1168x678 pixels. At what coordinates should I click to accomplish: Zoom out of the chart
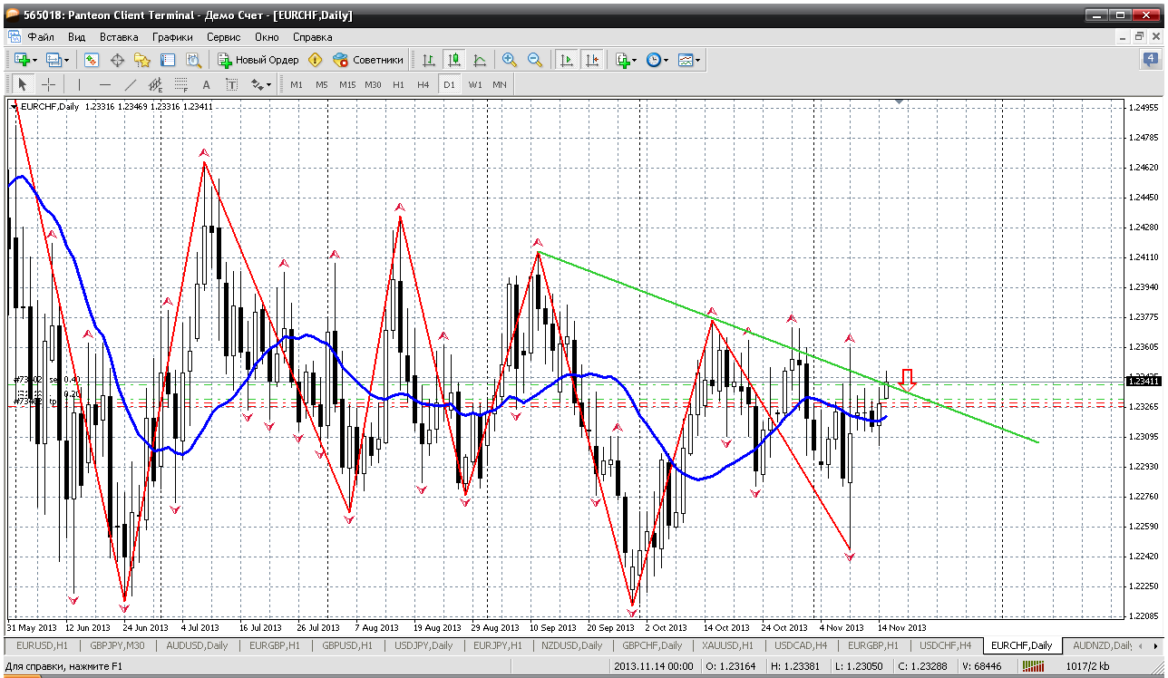click(535, 60)
